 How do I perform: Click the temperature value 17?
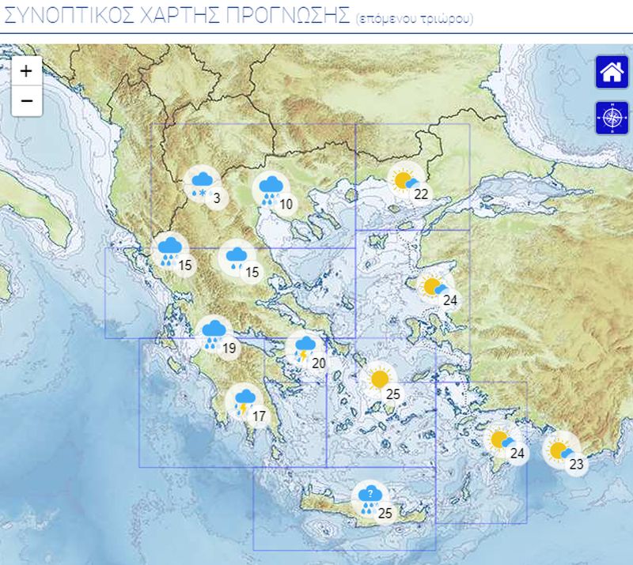259,416
